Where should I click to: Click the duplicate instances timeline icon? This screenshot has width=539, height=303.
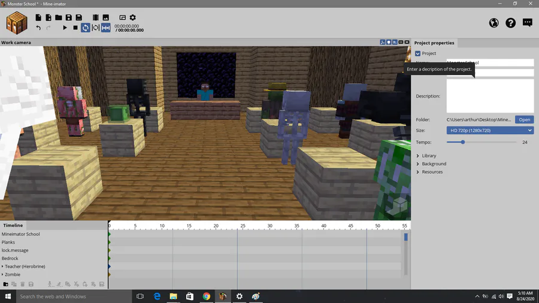click(14, 284)
